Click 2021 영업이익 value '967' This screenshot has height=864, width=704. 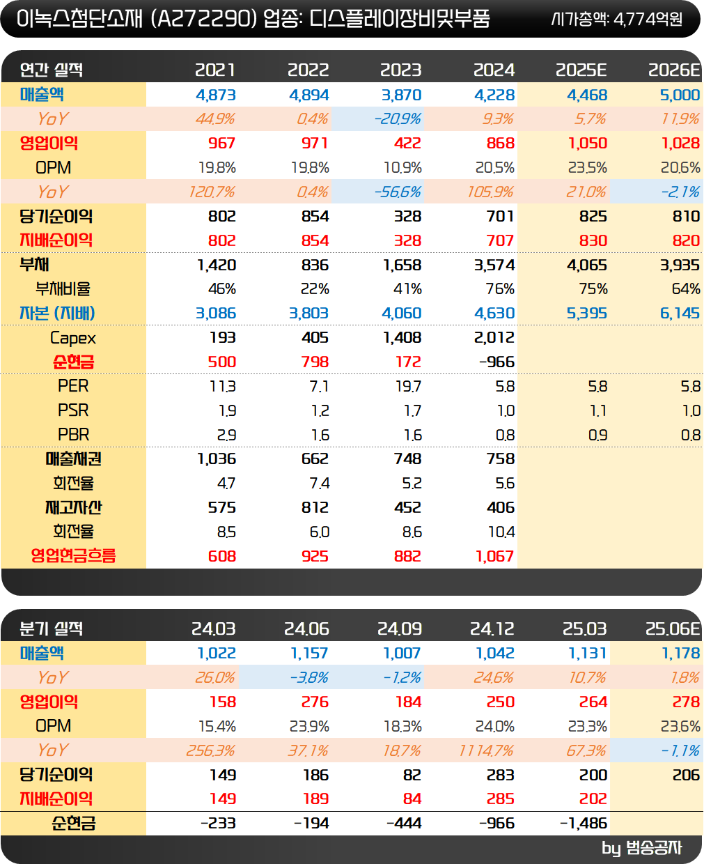coord(222,143)
